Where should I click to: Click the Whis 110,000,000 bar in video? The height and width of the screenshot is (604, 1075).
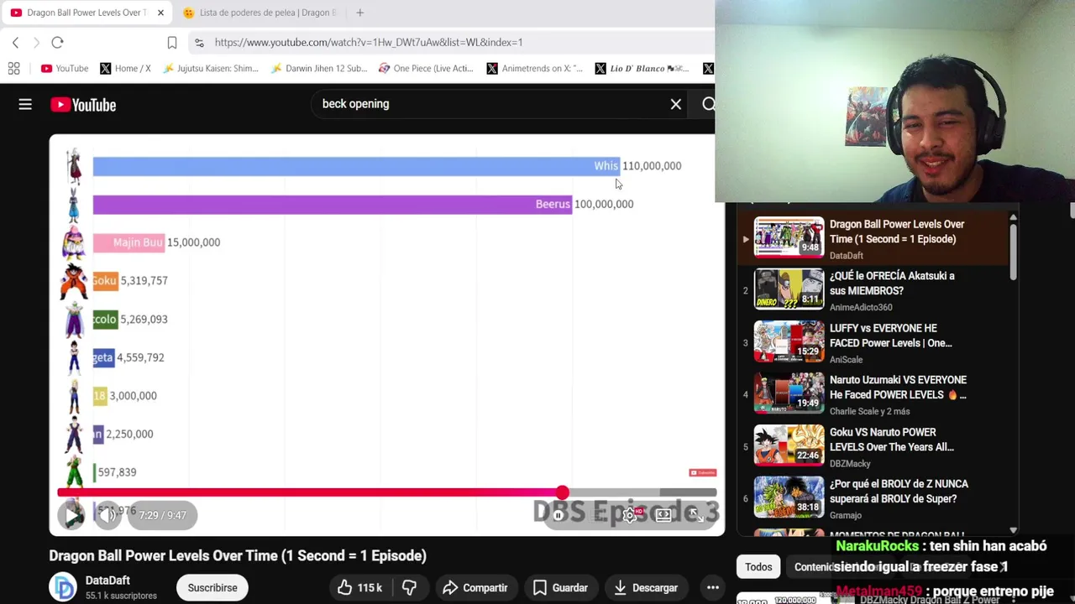point(356,166)
